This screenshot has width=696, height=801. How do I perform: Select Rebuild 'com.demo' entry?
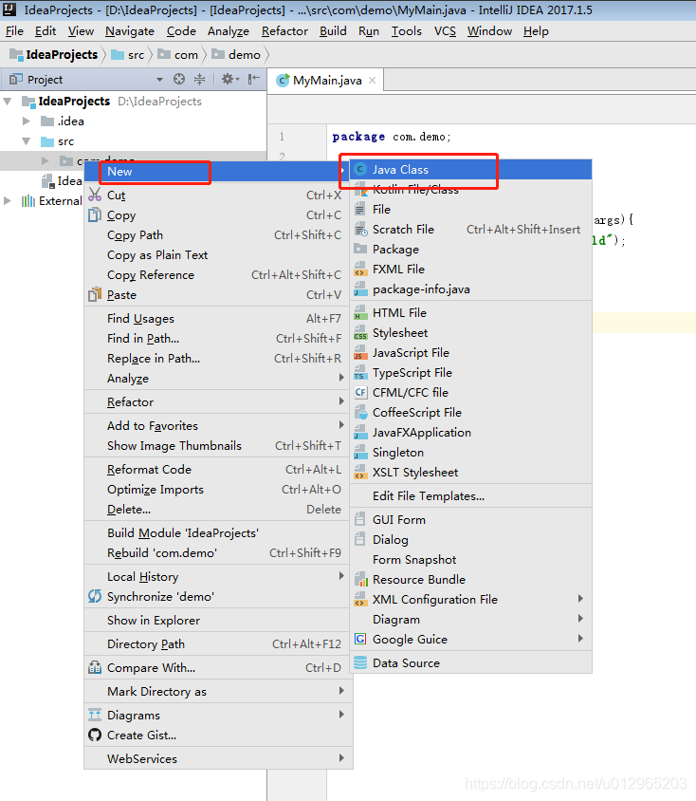pos(162,552)
